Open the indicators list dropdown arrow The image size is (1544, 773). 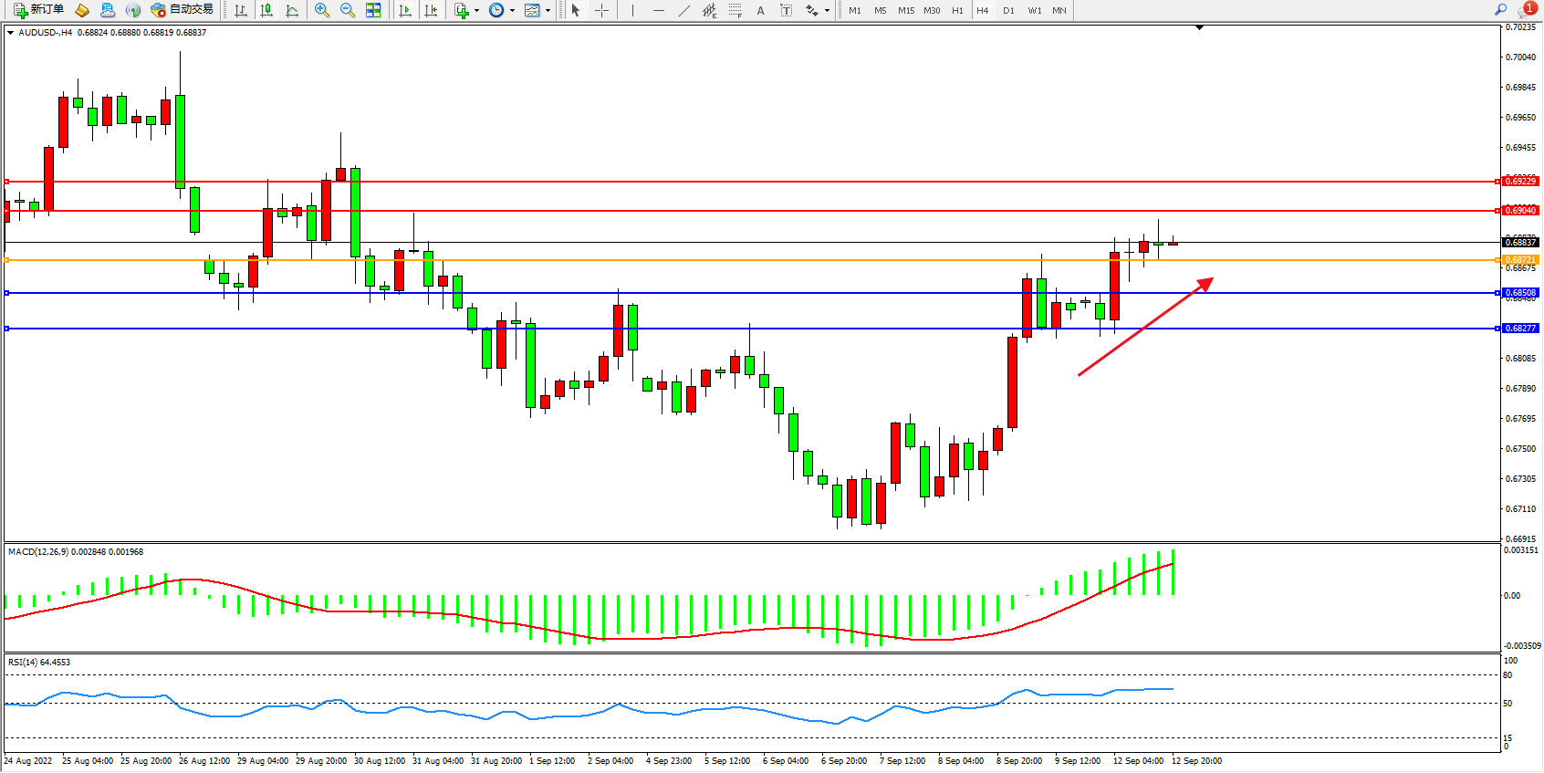coord(476,11)
